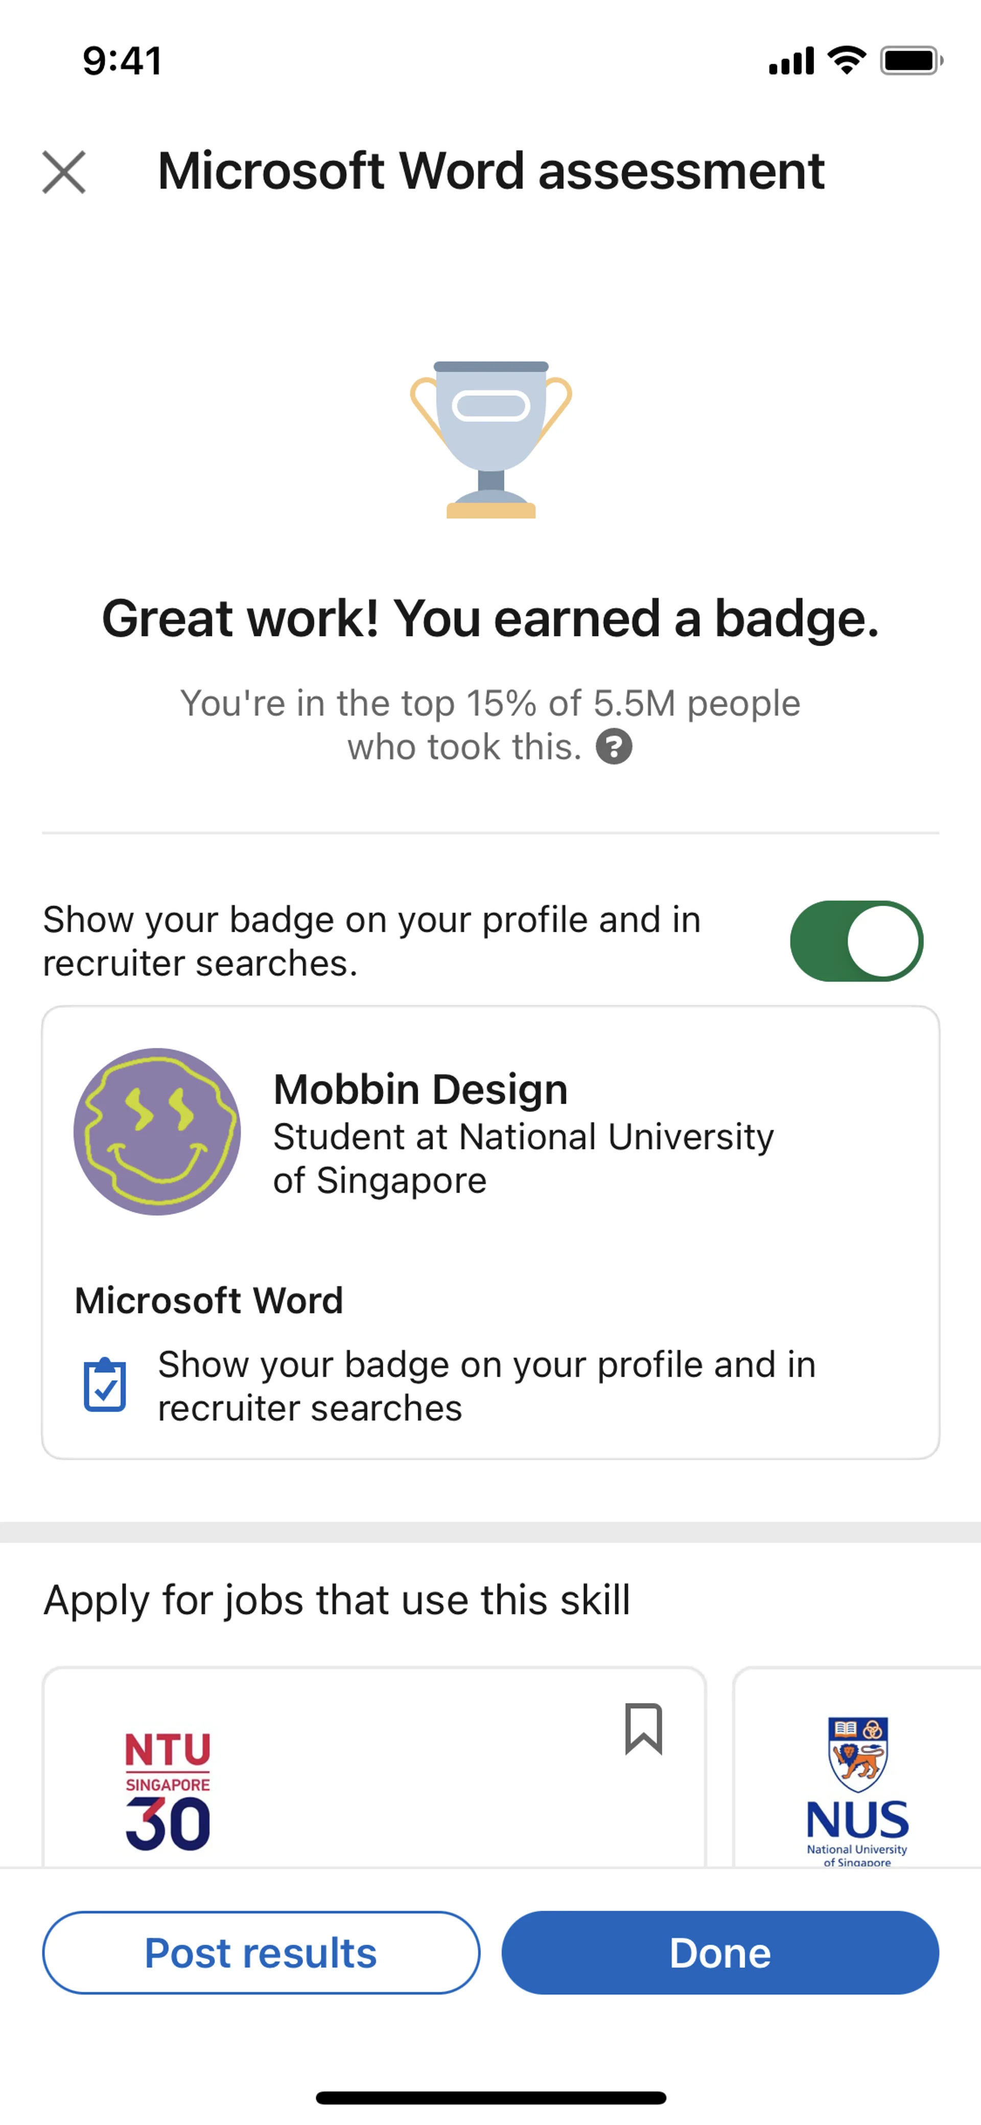Toggle off showing badge on profile
This screenshot has height=2125, width=981.
pos(856,941)
